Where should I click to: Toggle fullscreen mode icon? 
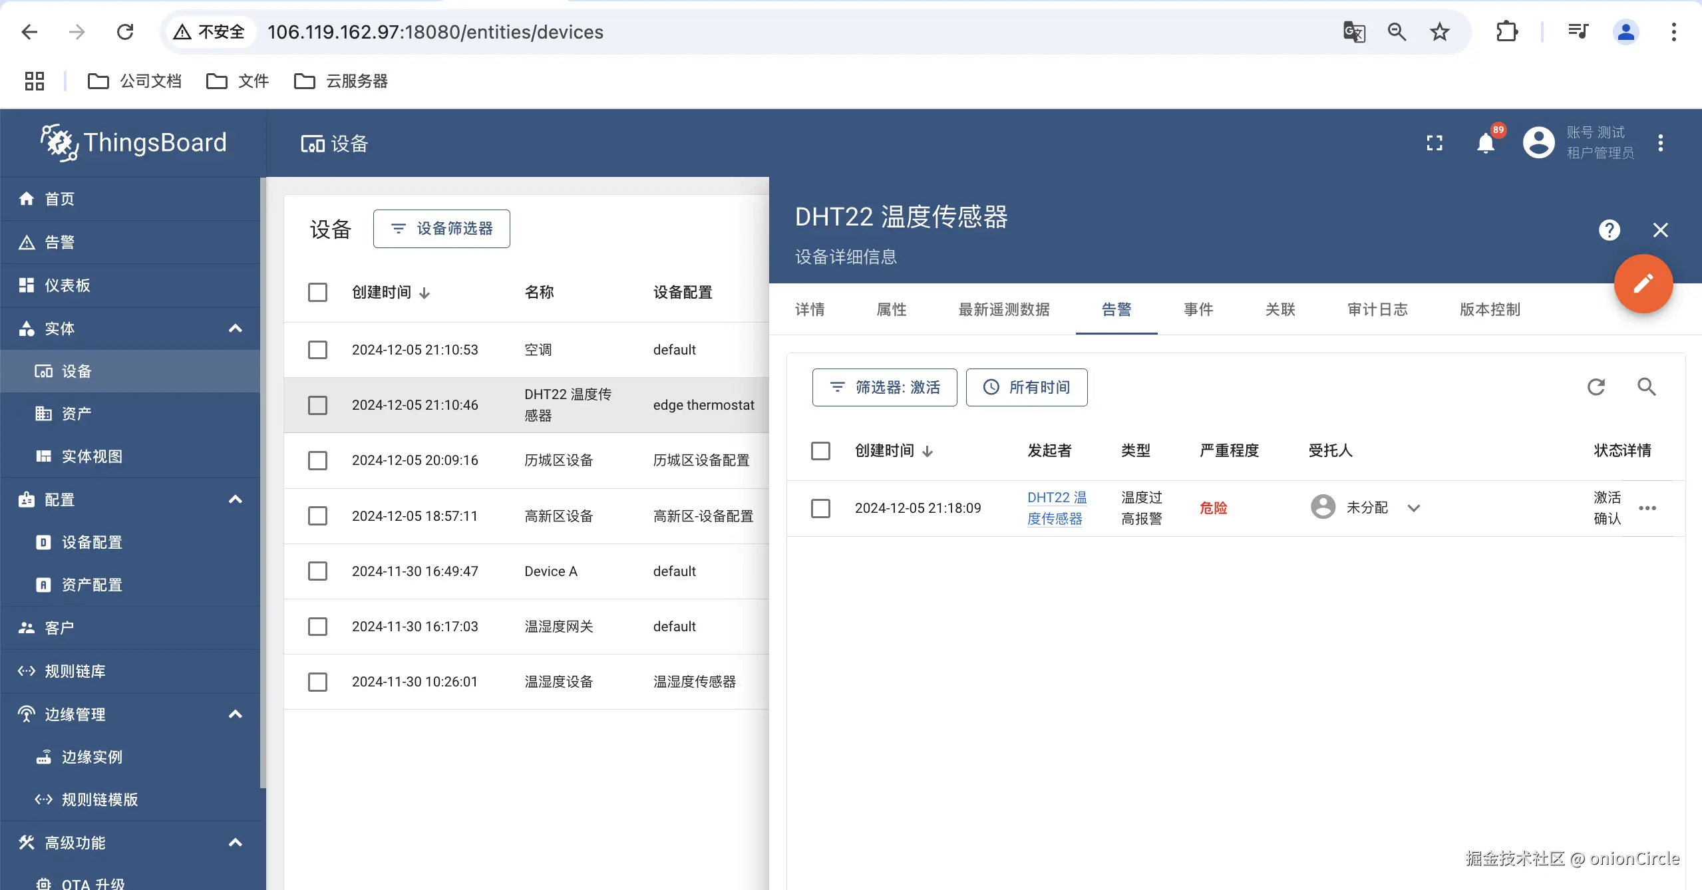coord(1435,143)
